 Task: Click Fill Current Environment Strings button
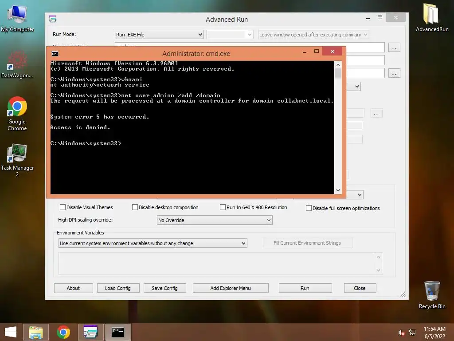click(x=307, y=243)
